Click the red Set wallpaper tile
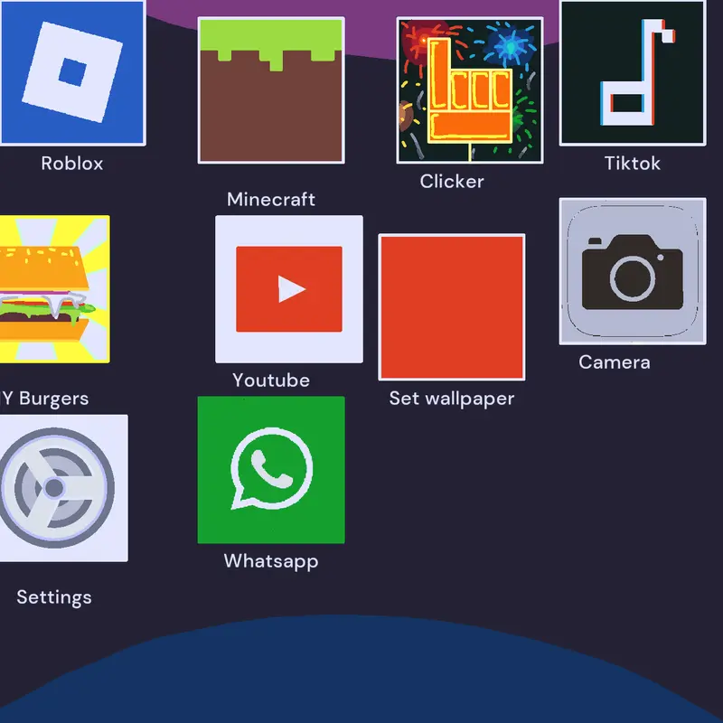The width and height of the screenshot is (723, 723). pyautogui.click(x=452, y=307)
